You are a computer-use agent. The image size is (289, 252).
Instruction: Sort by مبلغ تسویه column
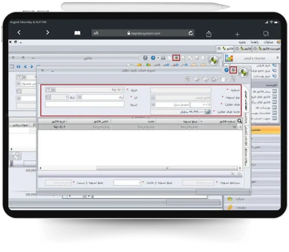point(178,121)
